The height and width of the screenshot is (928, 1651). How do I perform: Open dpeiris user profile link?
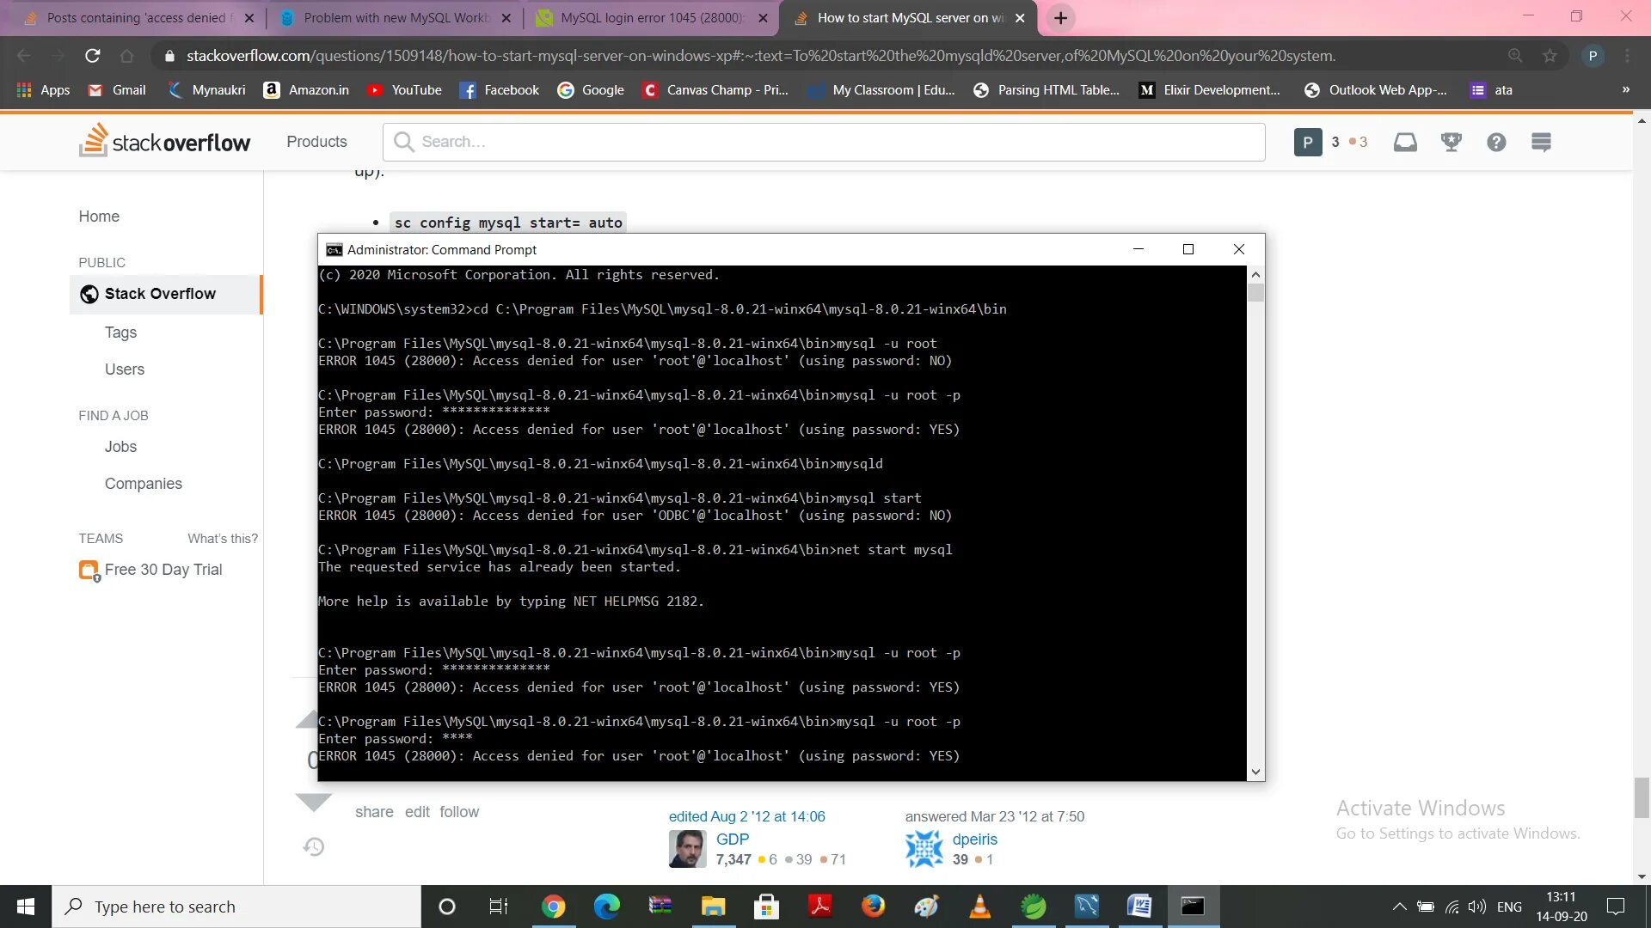click(x=974, y=839)
